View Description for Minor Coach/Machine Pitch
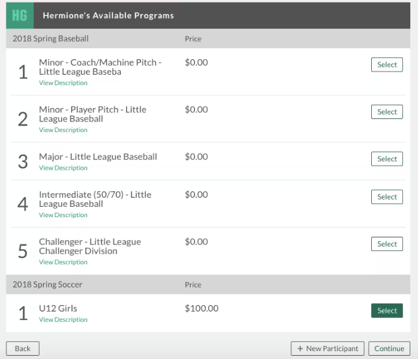 tap(63, 83)
